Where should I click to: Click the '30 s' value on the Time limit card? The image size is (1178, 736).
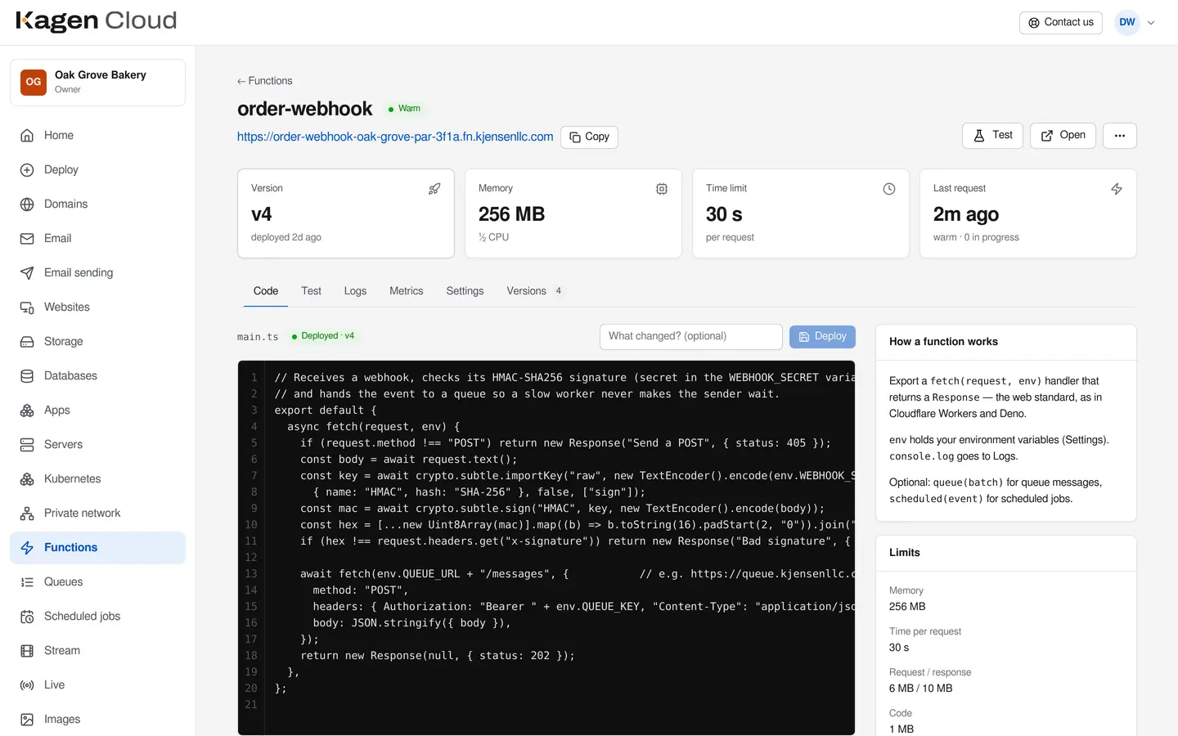(724, 214)
